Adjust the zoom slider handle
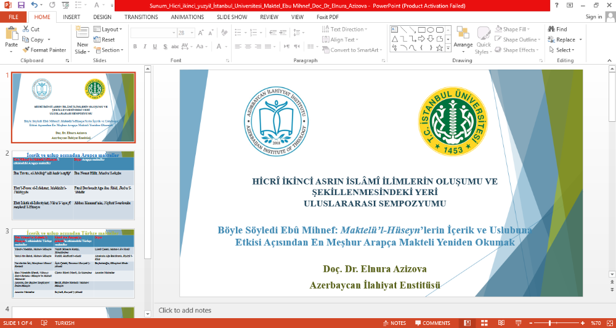Viewport: 616px width, 328px height. (x=549, y=323)
